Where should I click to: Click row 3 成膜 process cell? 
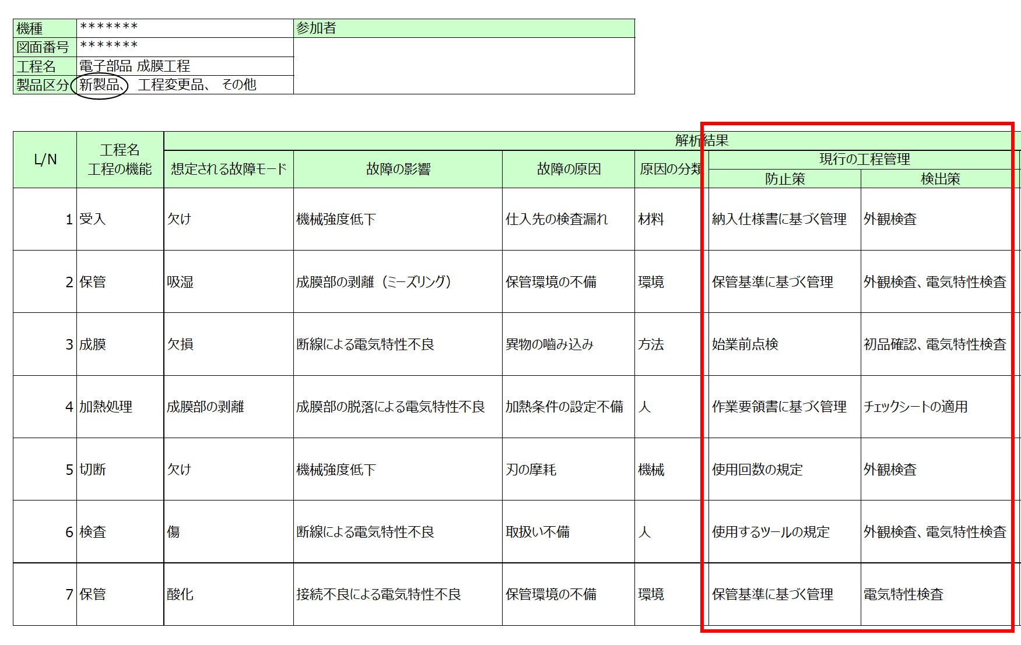120,344
